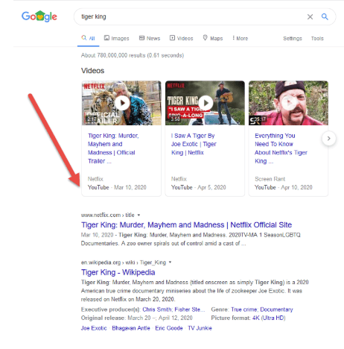Clear the search box with the X icon
Image resolution: width=344 pixels, height=349 pixels.
pyautogui.click(x=310, y=16)
